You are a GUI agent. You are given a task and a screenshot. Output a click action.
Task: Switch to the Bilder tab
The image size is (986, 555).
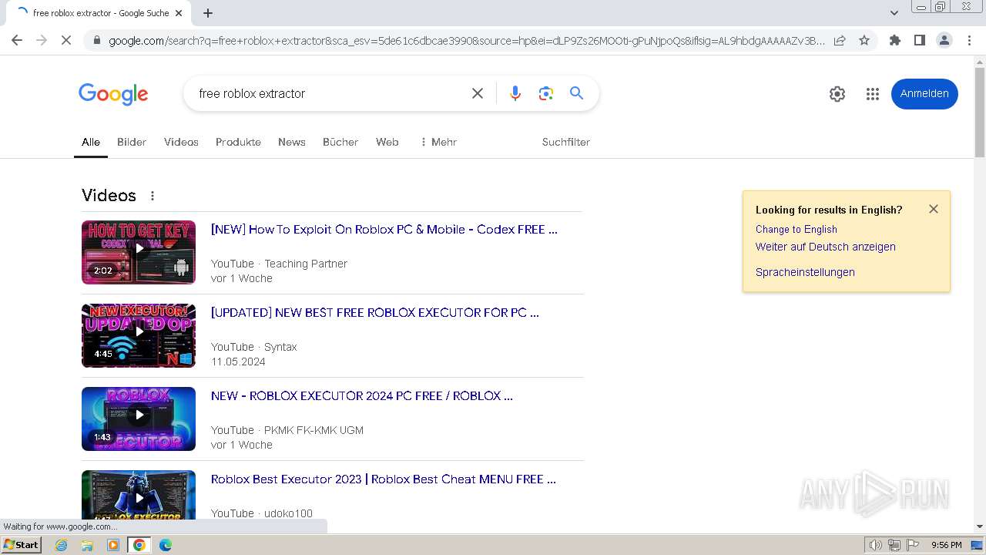[132, 142]
